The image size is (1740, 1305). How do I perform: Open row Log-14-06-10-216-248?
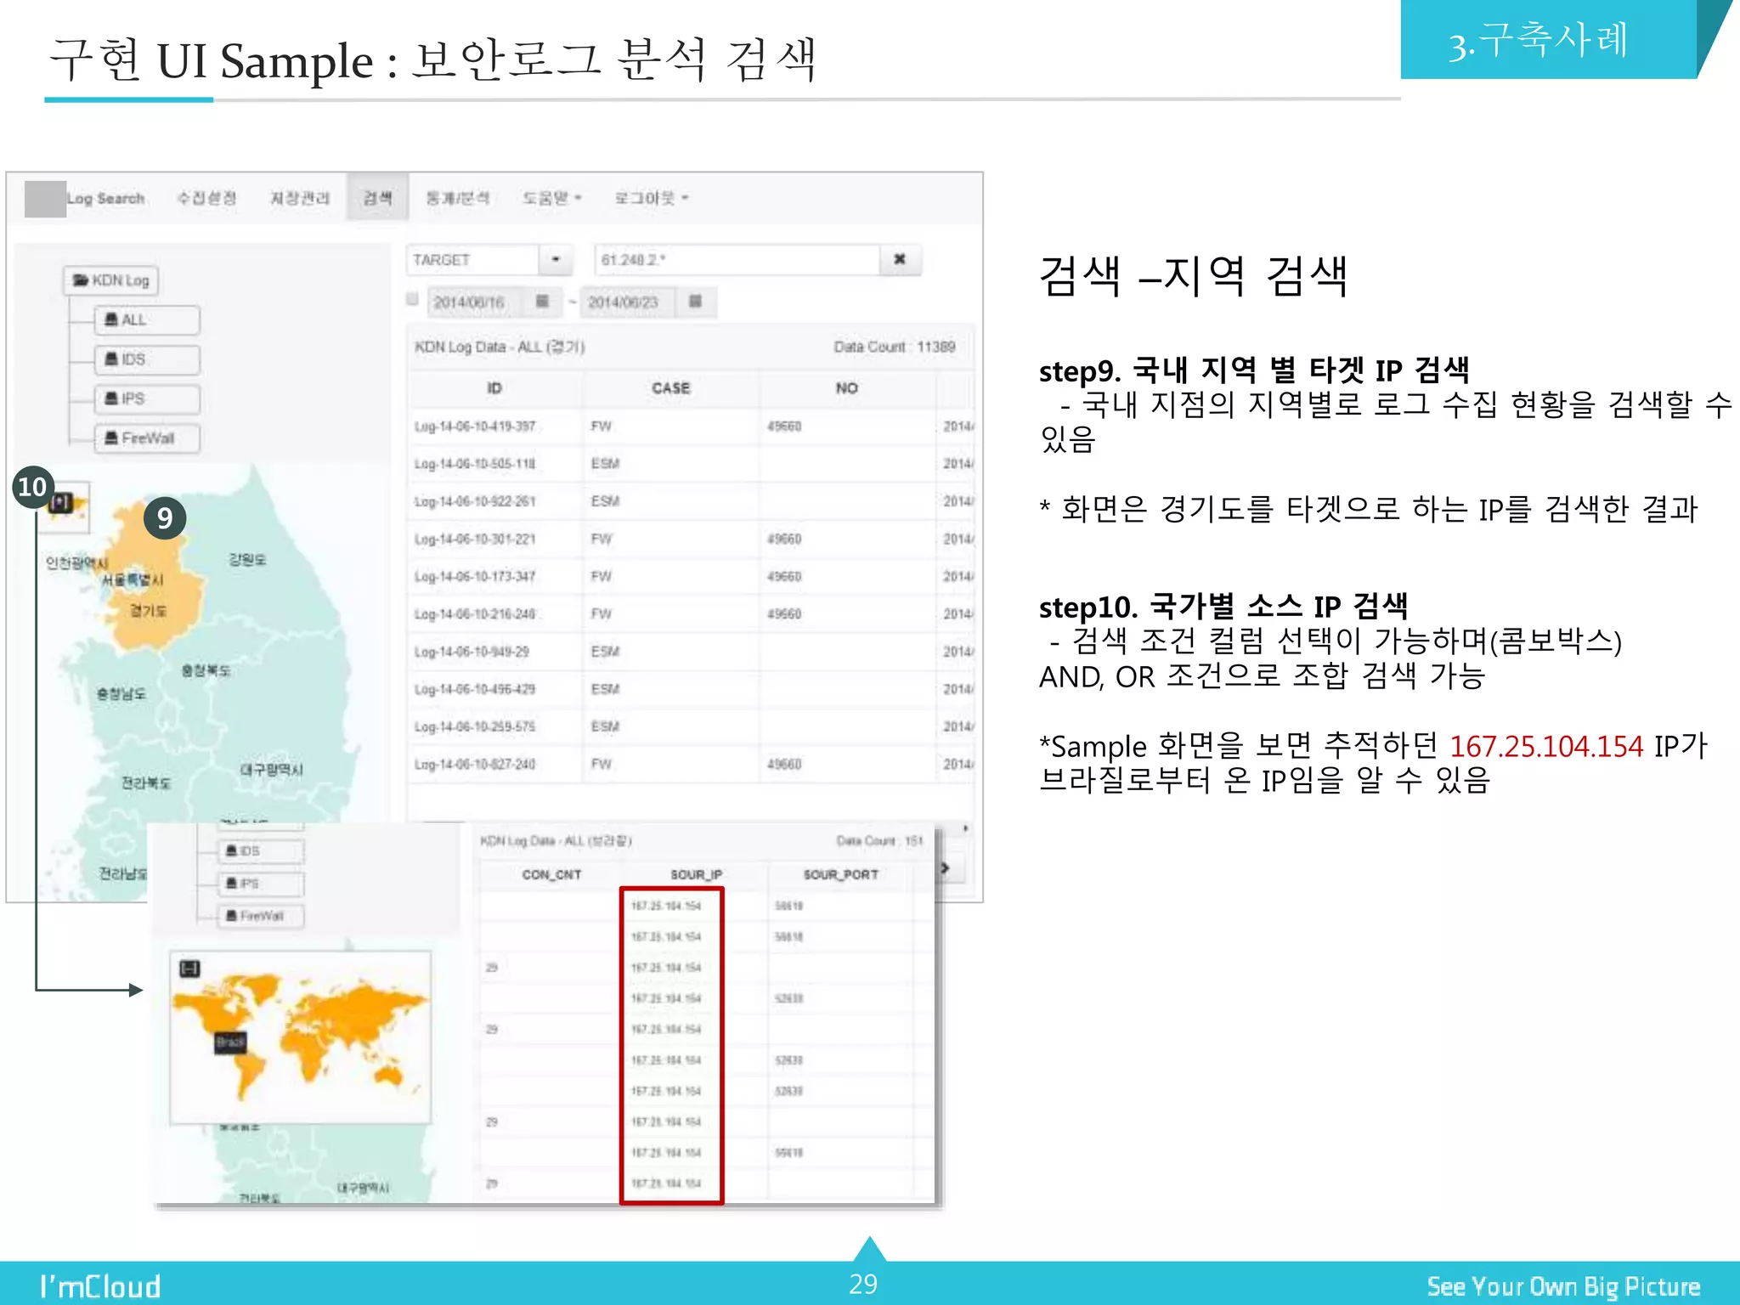coord(690,613)
